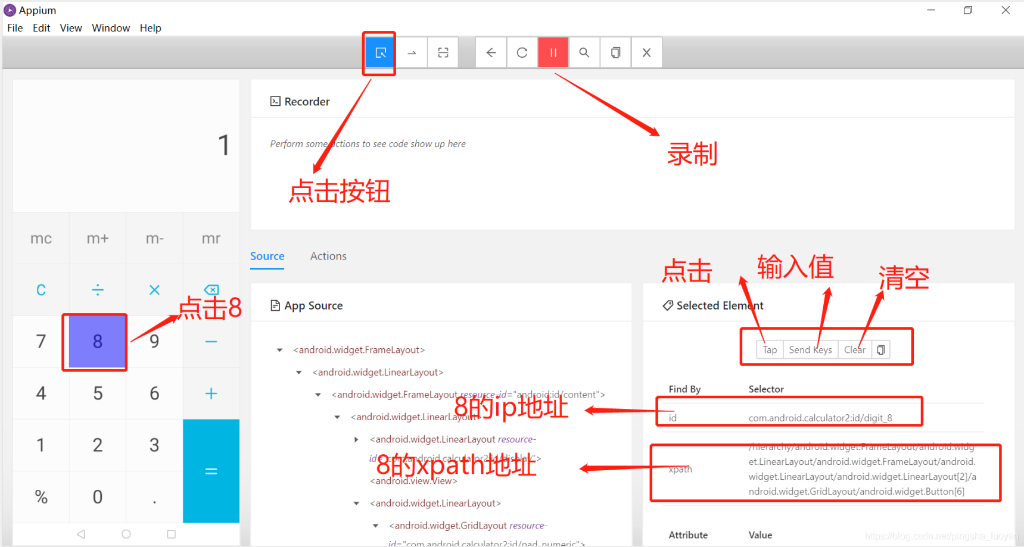Viewport: 1024px width, 547px height.
Task: Click the Send Keys button
Action: click(x=811, y=349)
